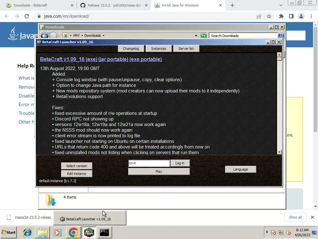The width and height of the screenshot is (318, 239).
Task: Click the BetaCraft Launcher taskbar preview thumbnail
Action: point(90,218)
